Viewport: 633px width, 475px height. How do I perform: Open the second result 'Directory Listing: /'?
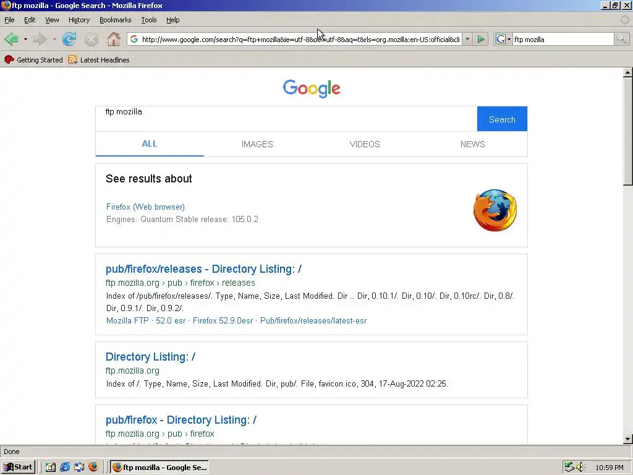click(x=150, y=357)
